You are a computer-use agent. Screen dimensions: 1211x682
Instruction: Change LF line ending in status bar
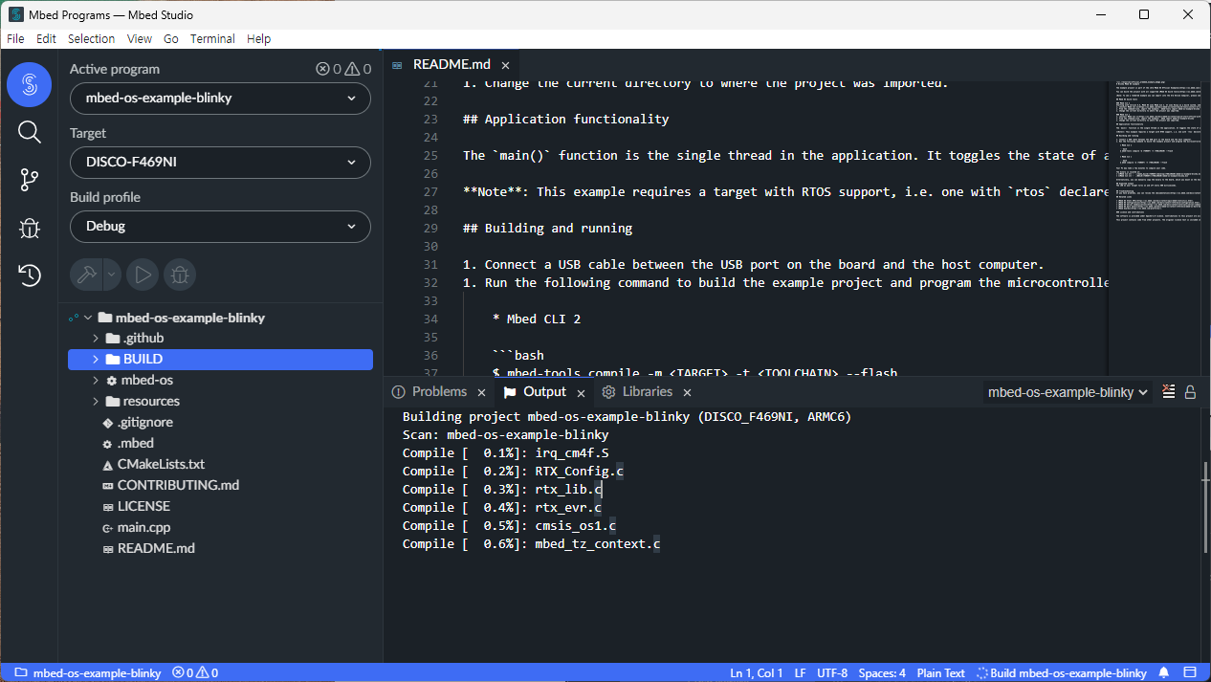[800, 673]
